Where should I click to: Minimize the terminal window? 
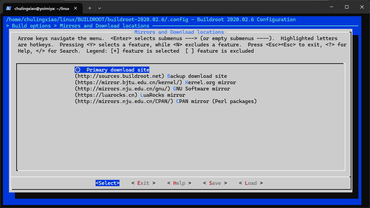332,7
